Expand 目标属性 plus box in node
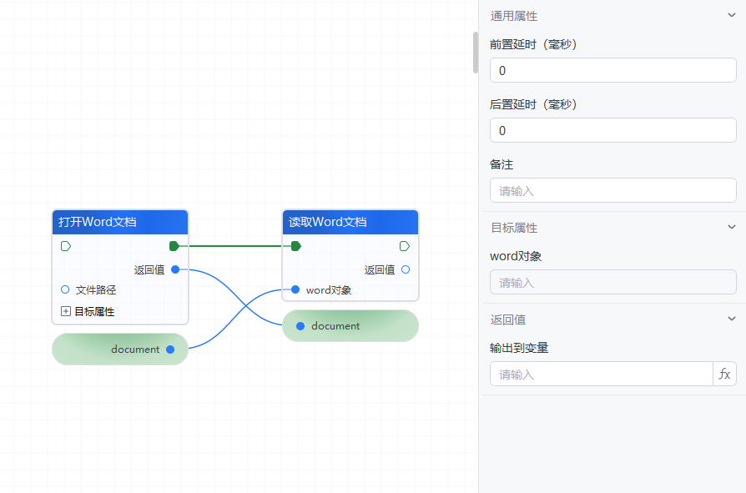Viewport: 746px width, 493px height. (x=66, y=311)
